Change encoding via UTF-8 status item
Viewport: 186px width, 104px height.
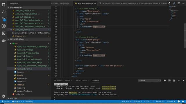pos(147,101)
